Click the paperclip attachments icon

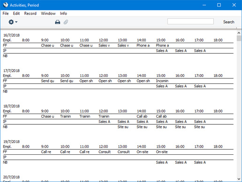pyautogui.click(x=66, y=22)
